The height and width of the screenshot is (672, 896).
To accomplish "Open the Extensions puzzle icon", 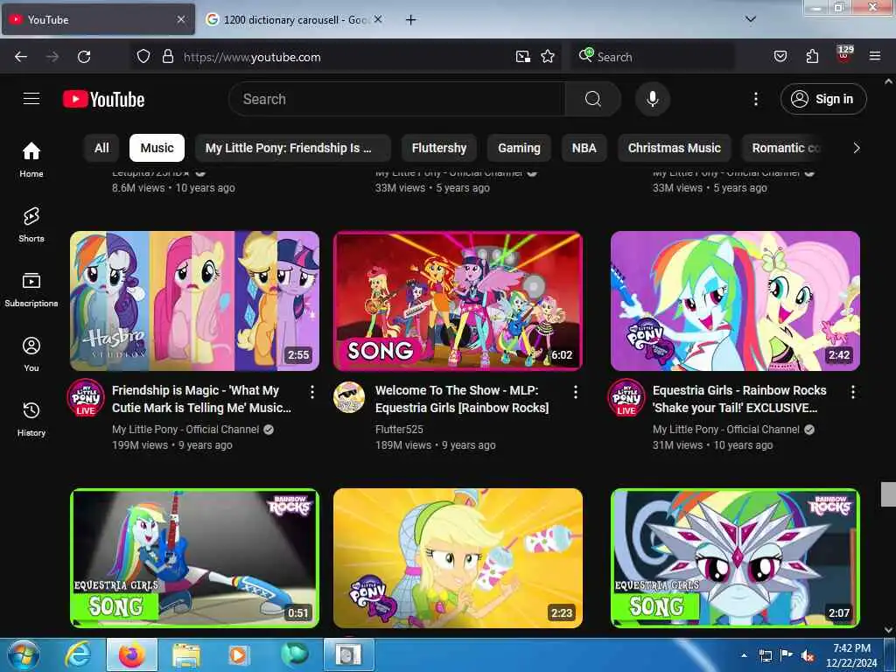I will point(812,57).
